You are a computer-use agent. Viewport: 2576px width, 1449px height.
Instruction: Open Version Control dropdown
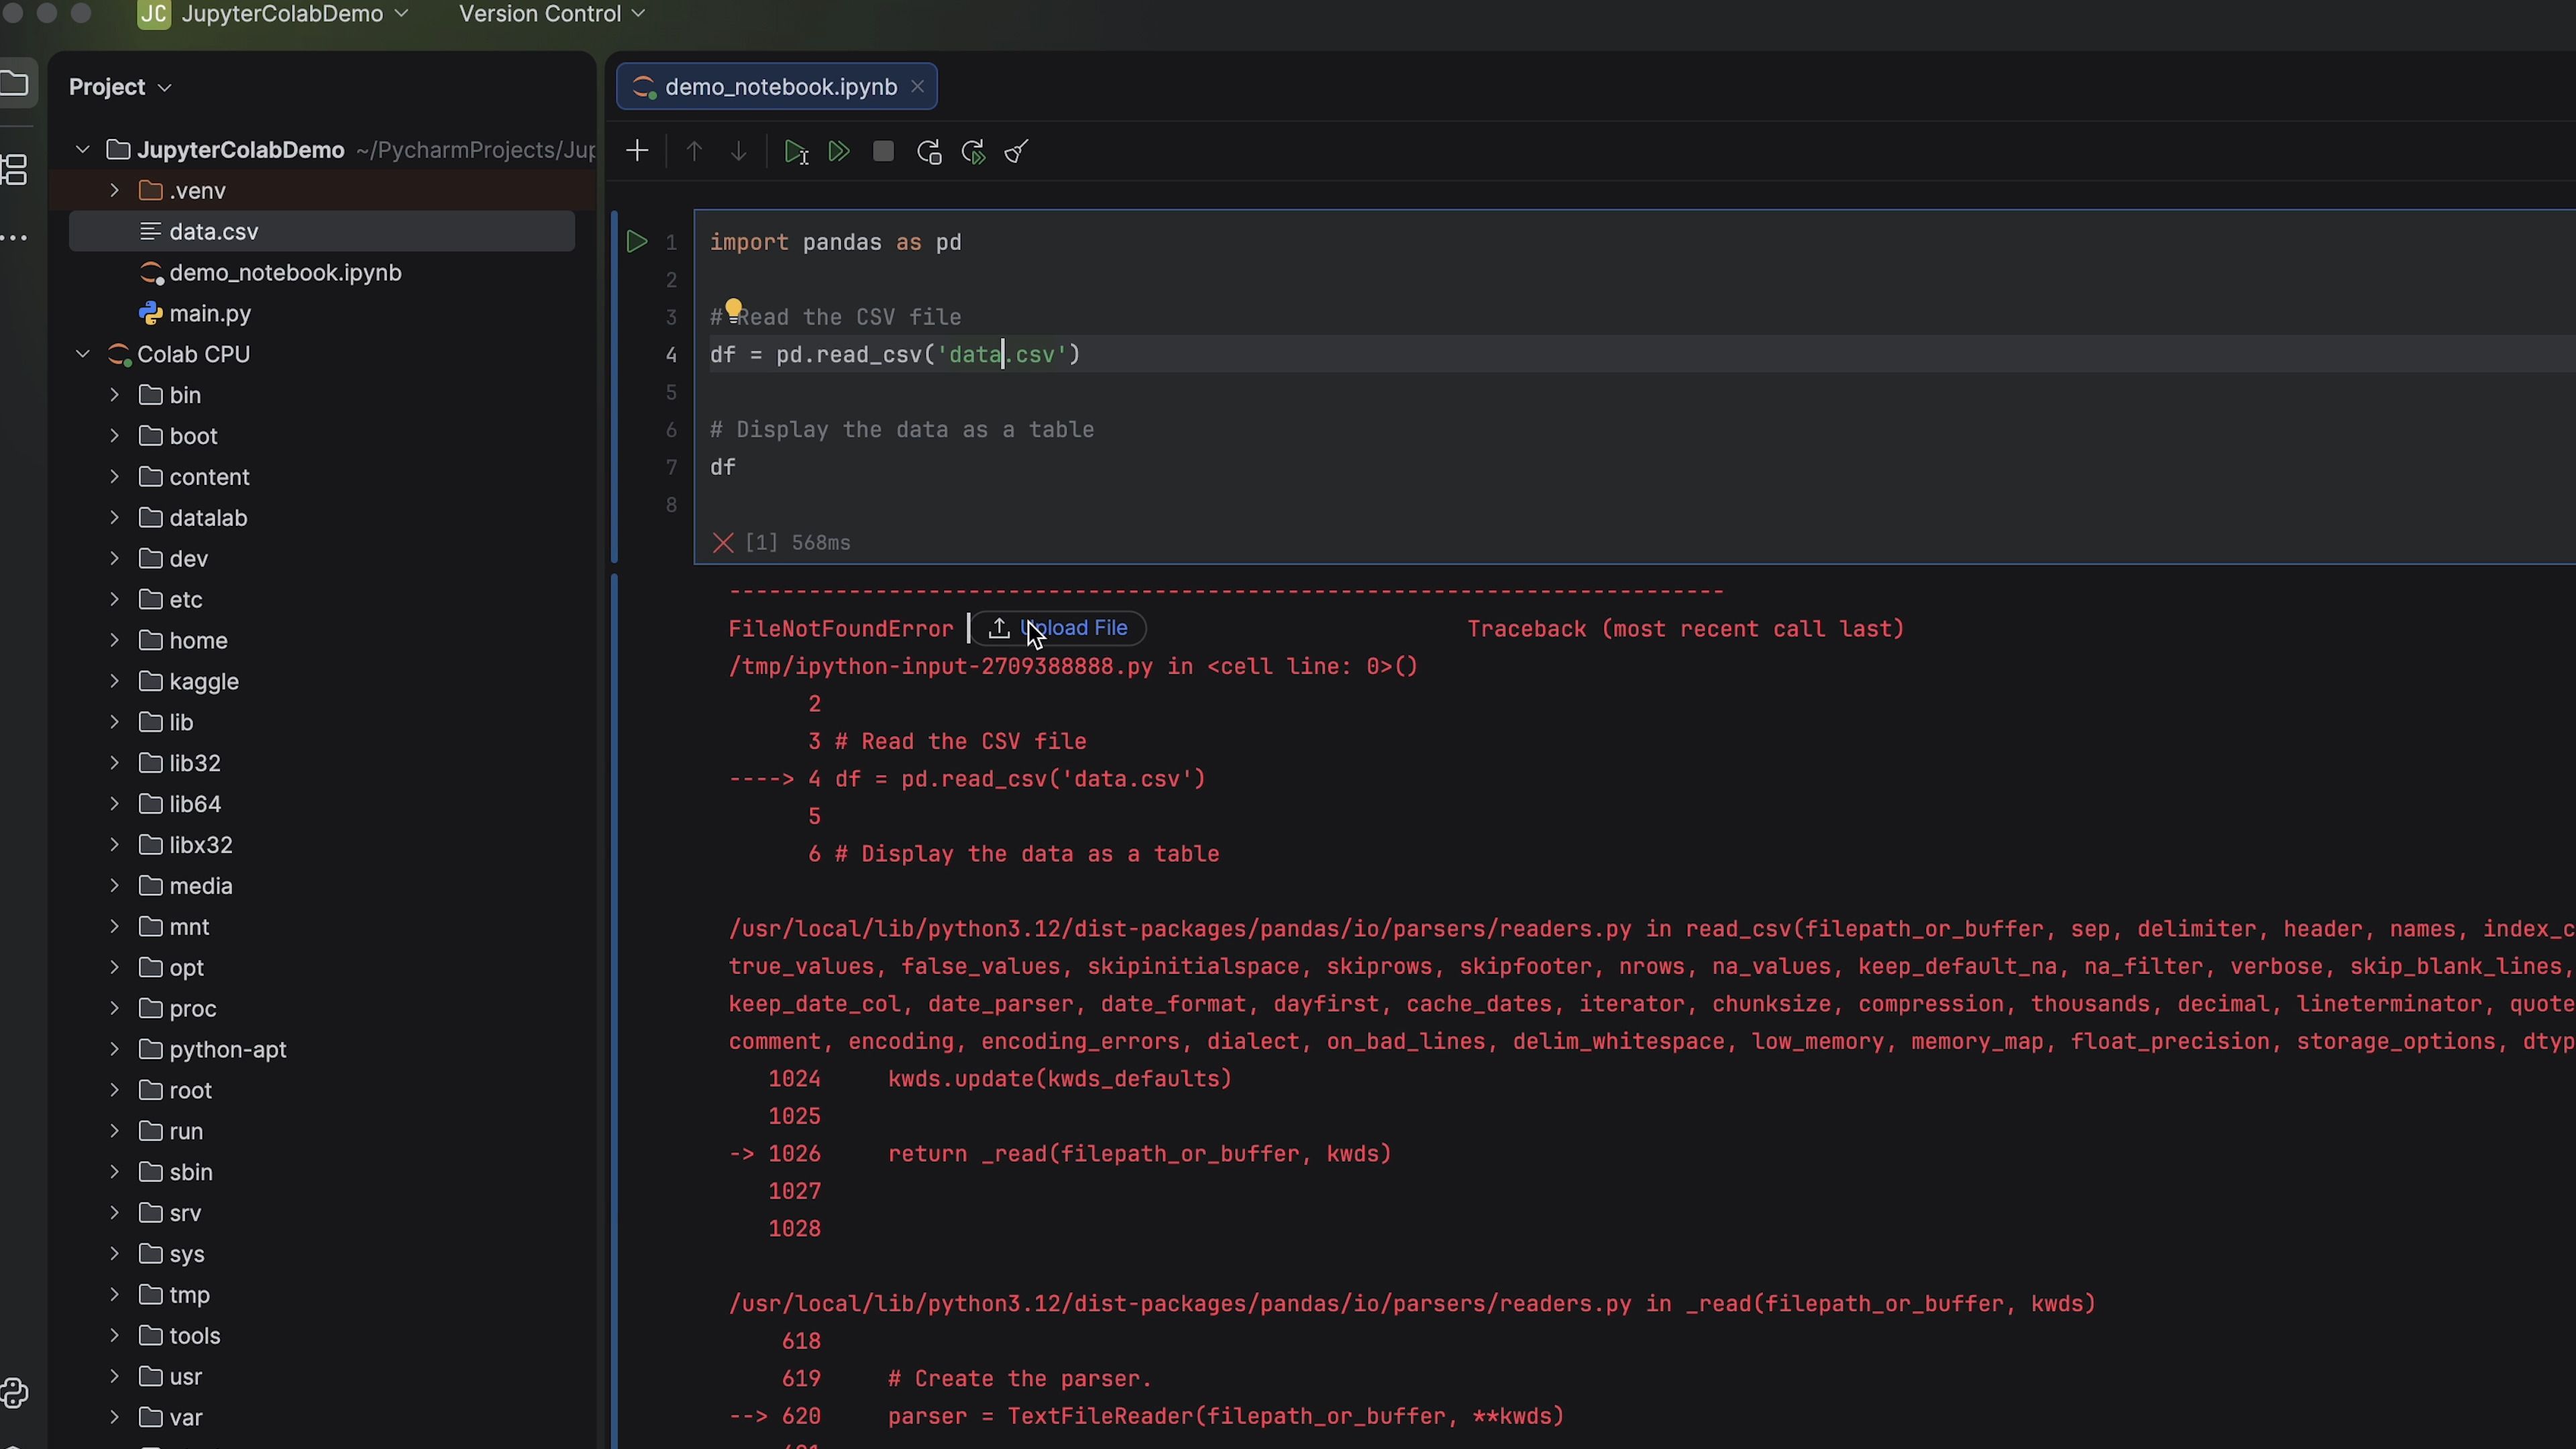pos(552,14)
